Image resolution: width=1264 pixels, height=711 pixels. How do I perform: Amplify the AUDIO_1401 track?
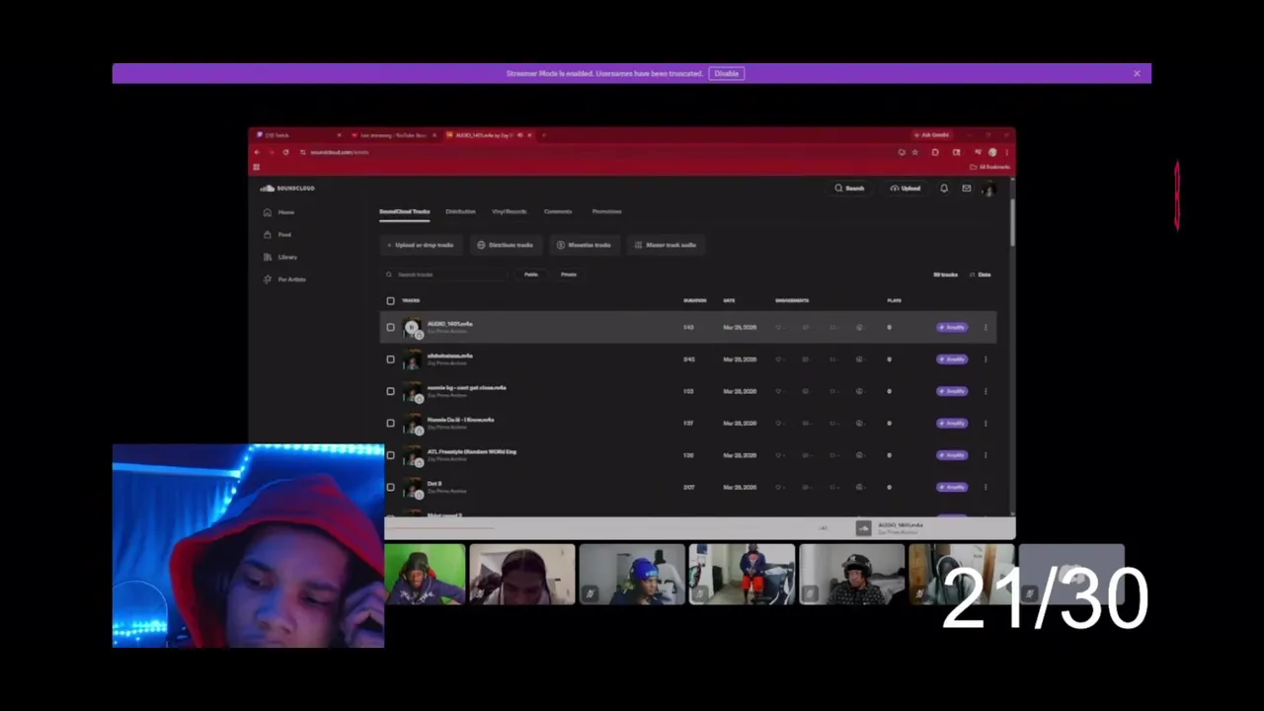(952, 327)
